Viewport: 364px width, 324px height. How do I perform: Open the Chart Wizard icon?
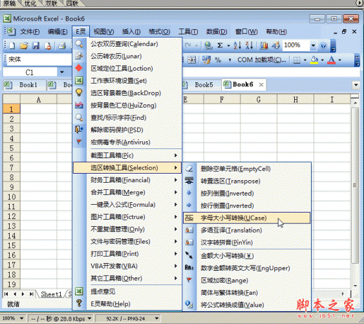pos(264,45)
